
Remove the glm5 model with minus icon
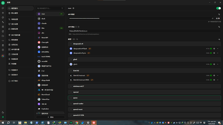point(218,64)
